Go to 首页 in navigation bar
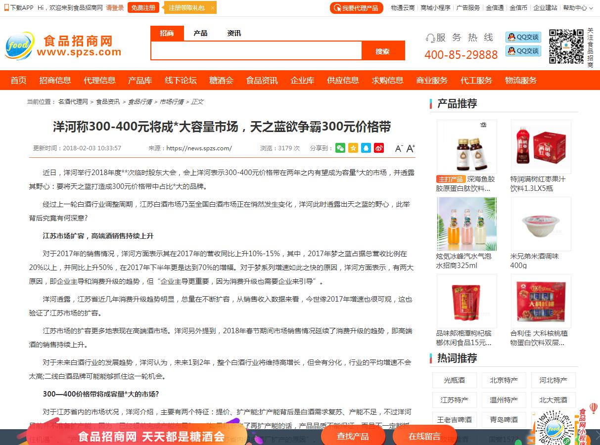The height and width of the screenshot is (445, 600). tap(19, 80)
